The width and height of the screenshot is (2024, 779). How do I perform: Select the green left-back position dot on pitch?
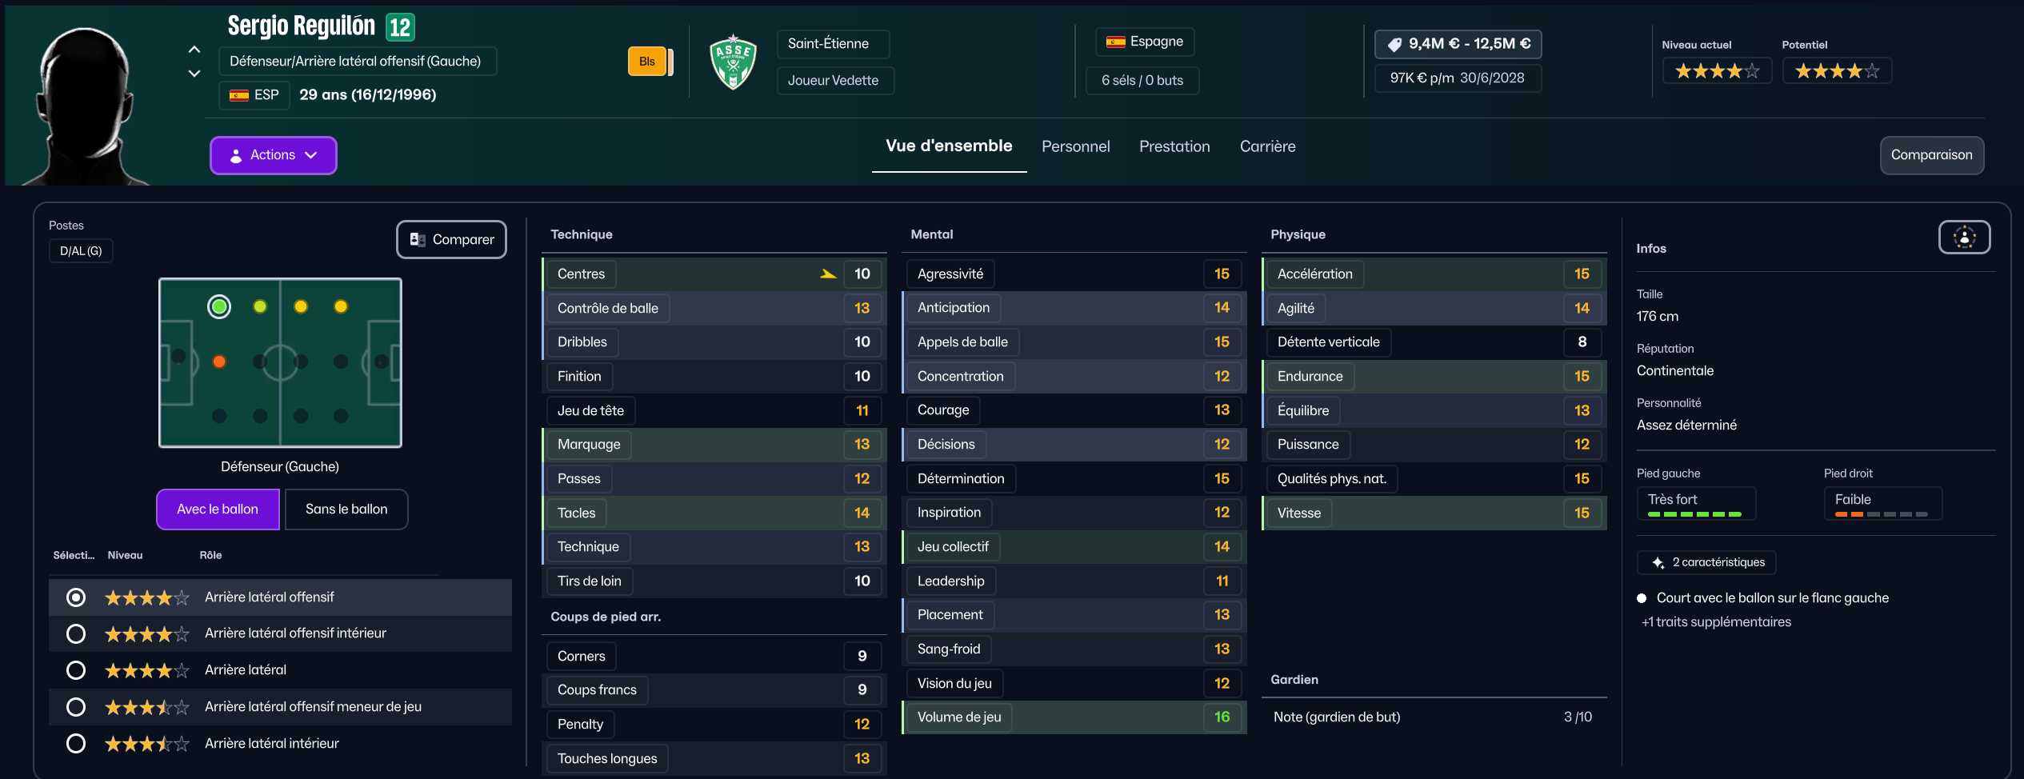(x=219, y=306)
